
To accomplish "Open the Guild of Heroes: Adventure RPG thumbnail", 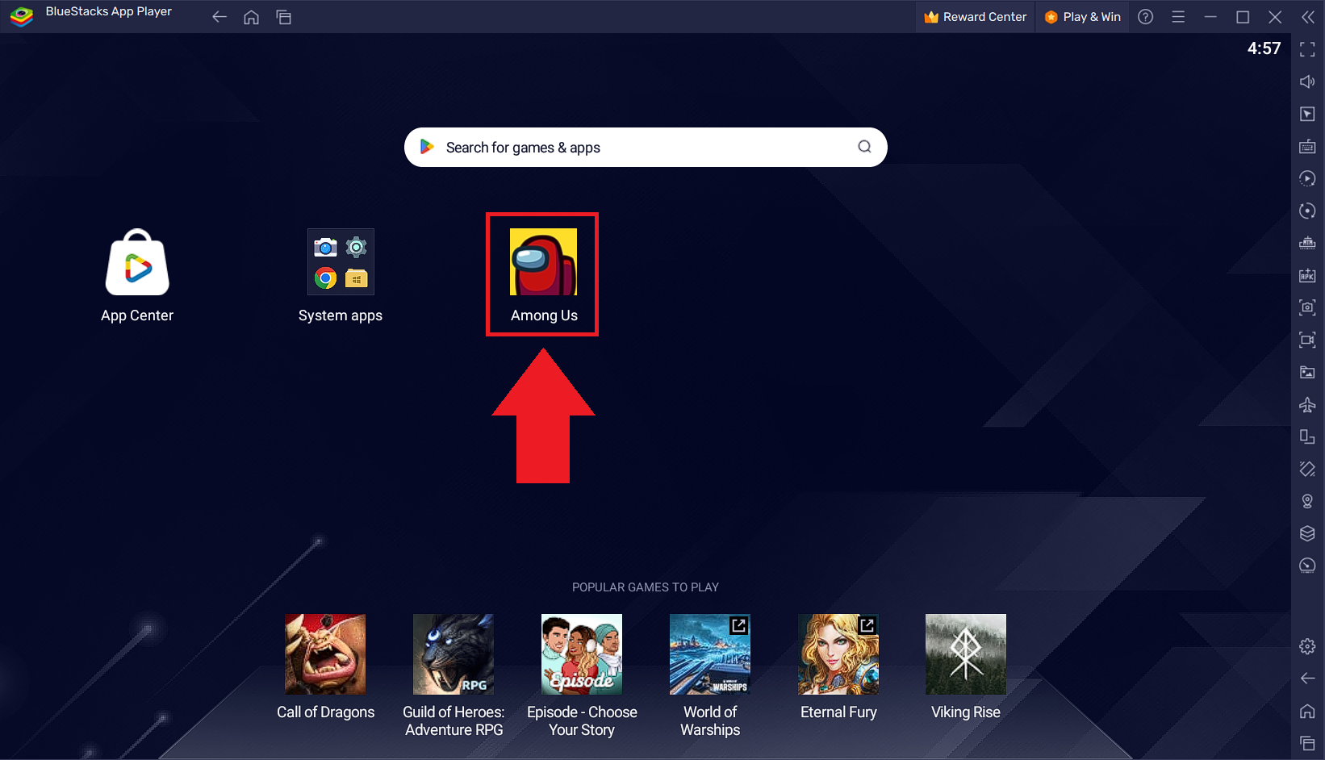I will (454, 654).
